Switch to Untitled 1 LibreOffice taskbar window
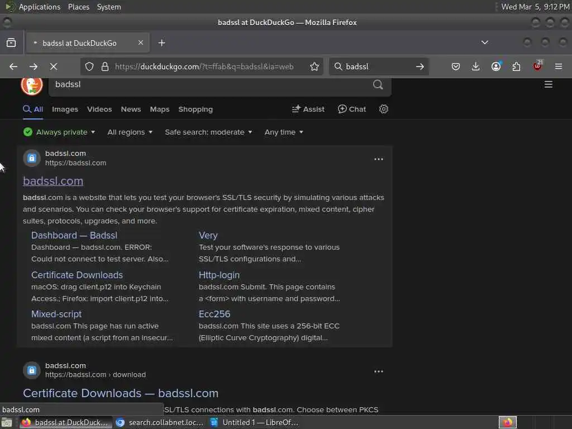 pyautogui.click(x=255, y=422)
